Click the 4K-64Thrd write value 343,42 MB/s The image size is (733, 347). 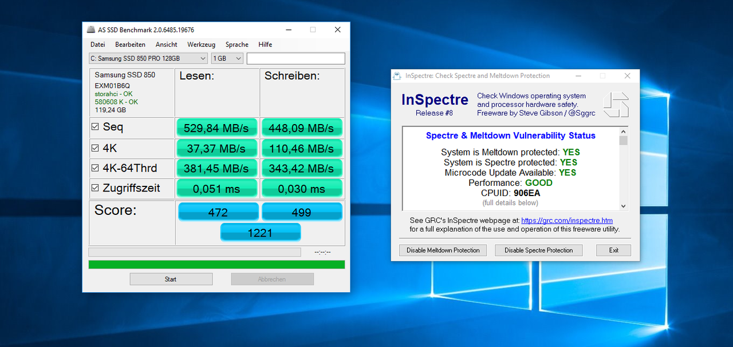point(301,169)
